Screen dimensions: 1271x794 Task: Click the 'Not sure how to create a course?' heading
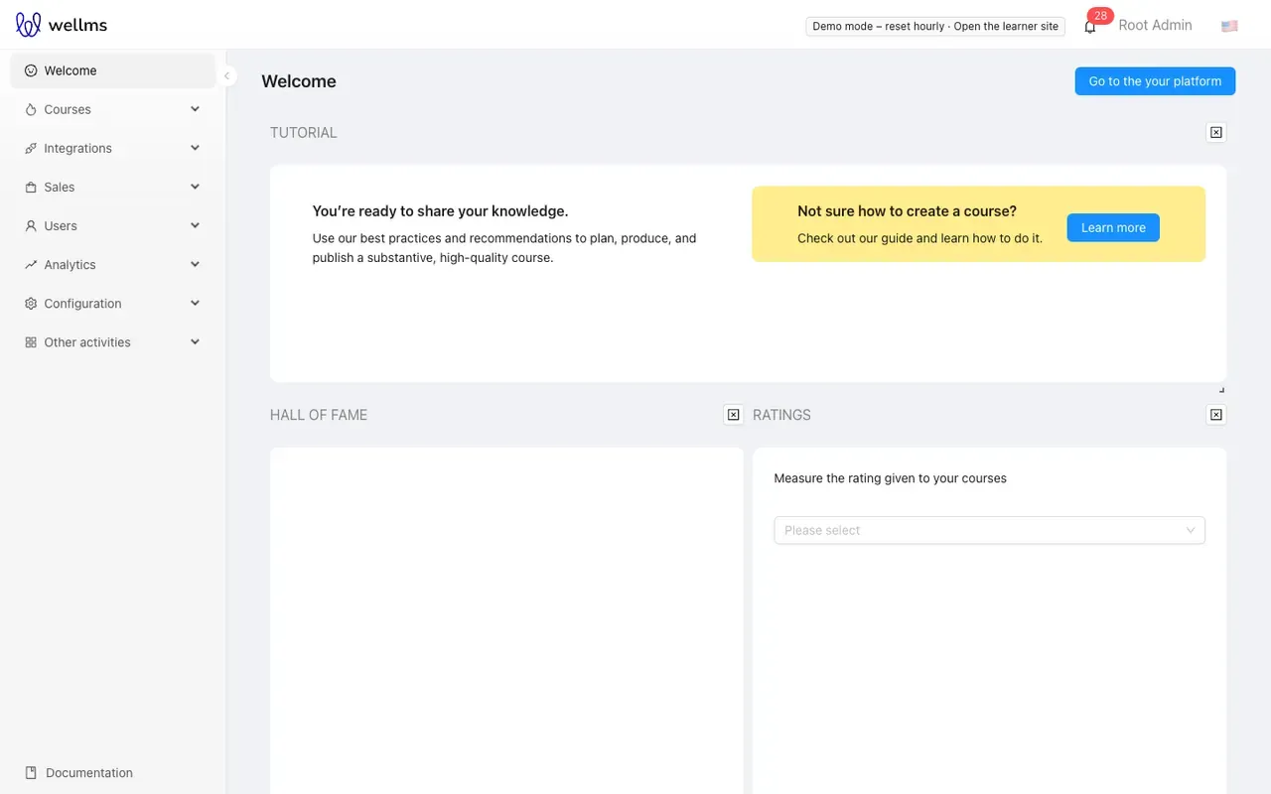click(x=907, y=211)
